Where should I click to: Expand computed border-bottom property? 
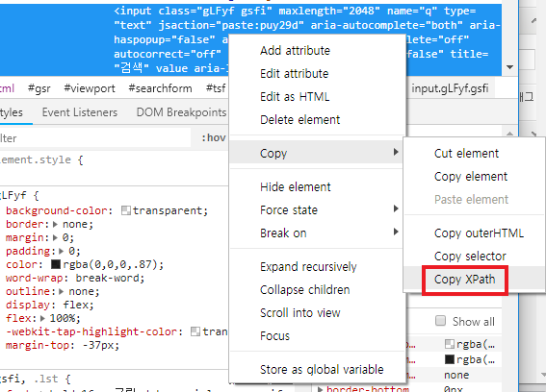[x=321, y=389]
